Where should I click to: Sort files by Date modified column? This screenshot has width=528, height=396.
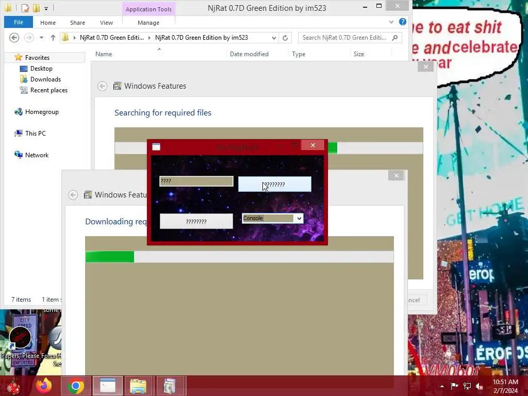coord(249,54)
